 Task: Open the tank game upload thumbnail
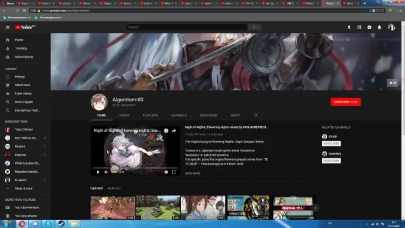coord(158,208)
